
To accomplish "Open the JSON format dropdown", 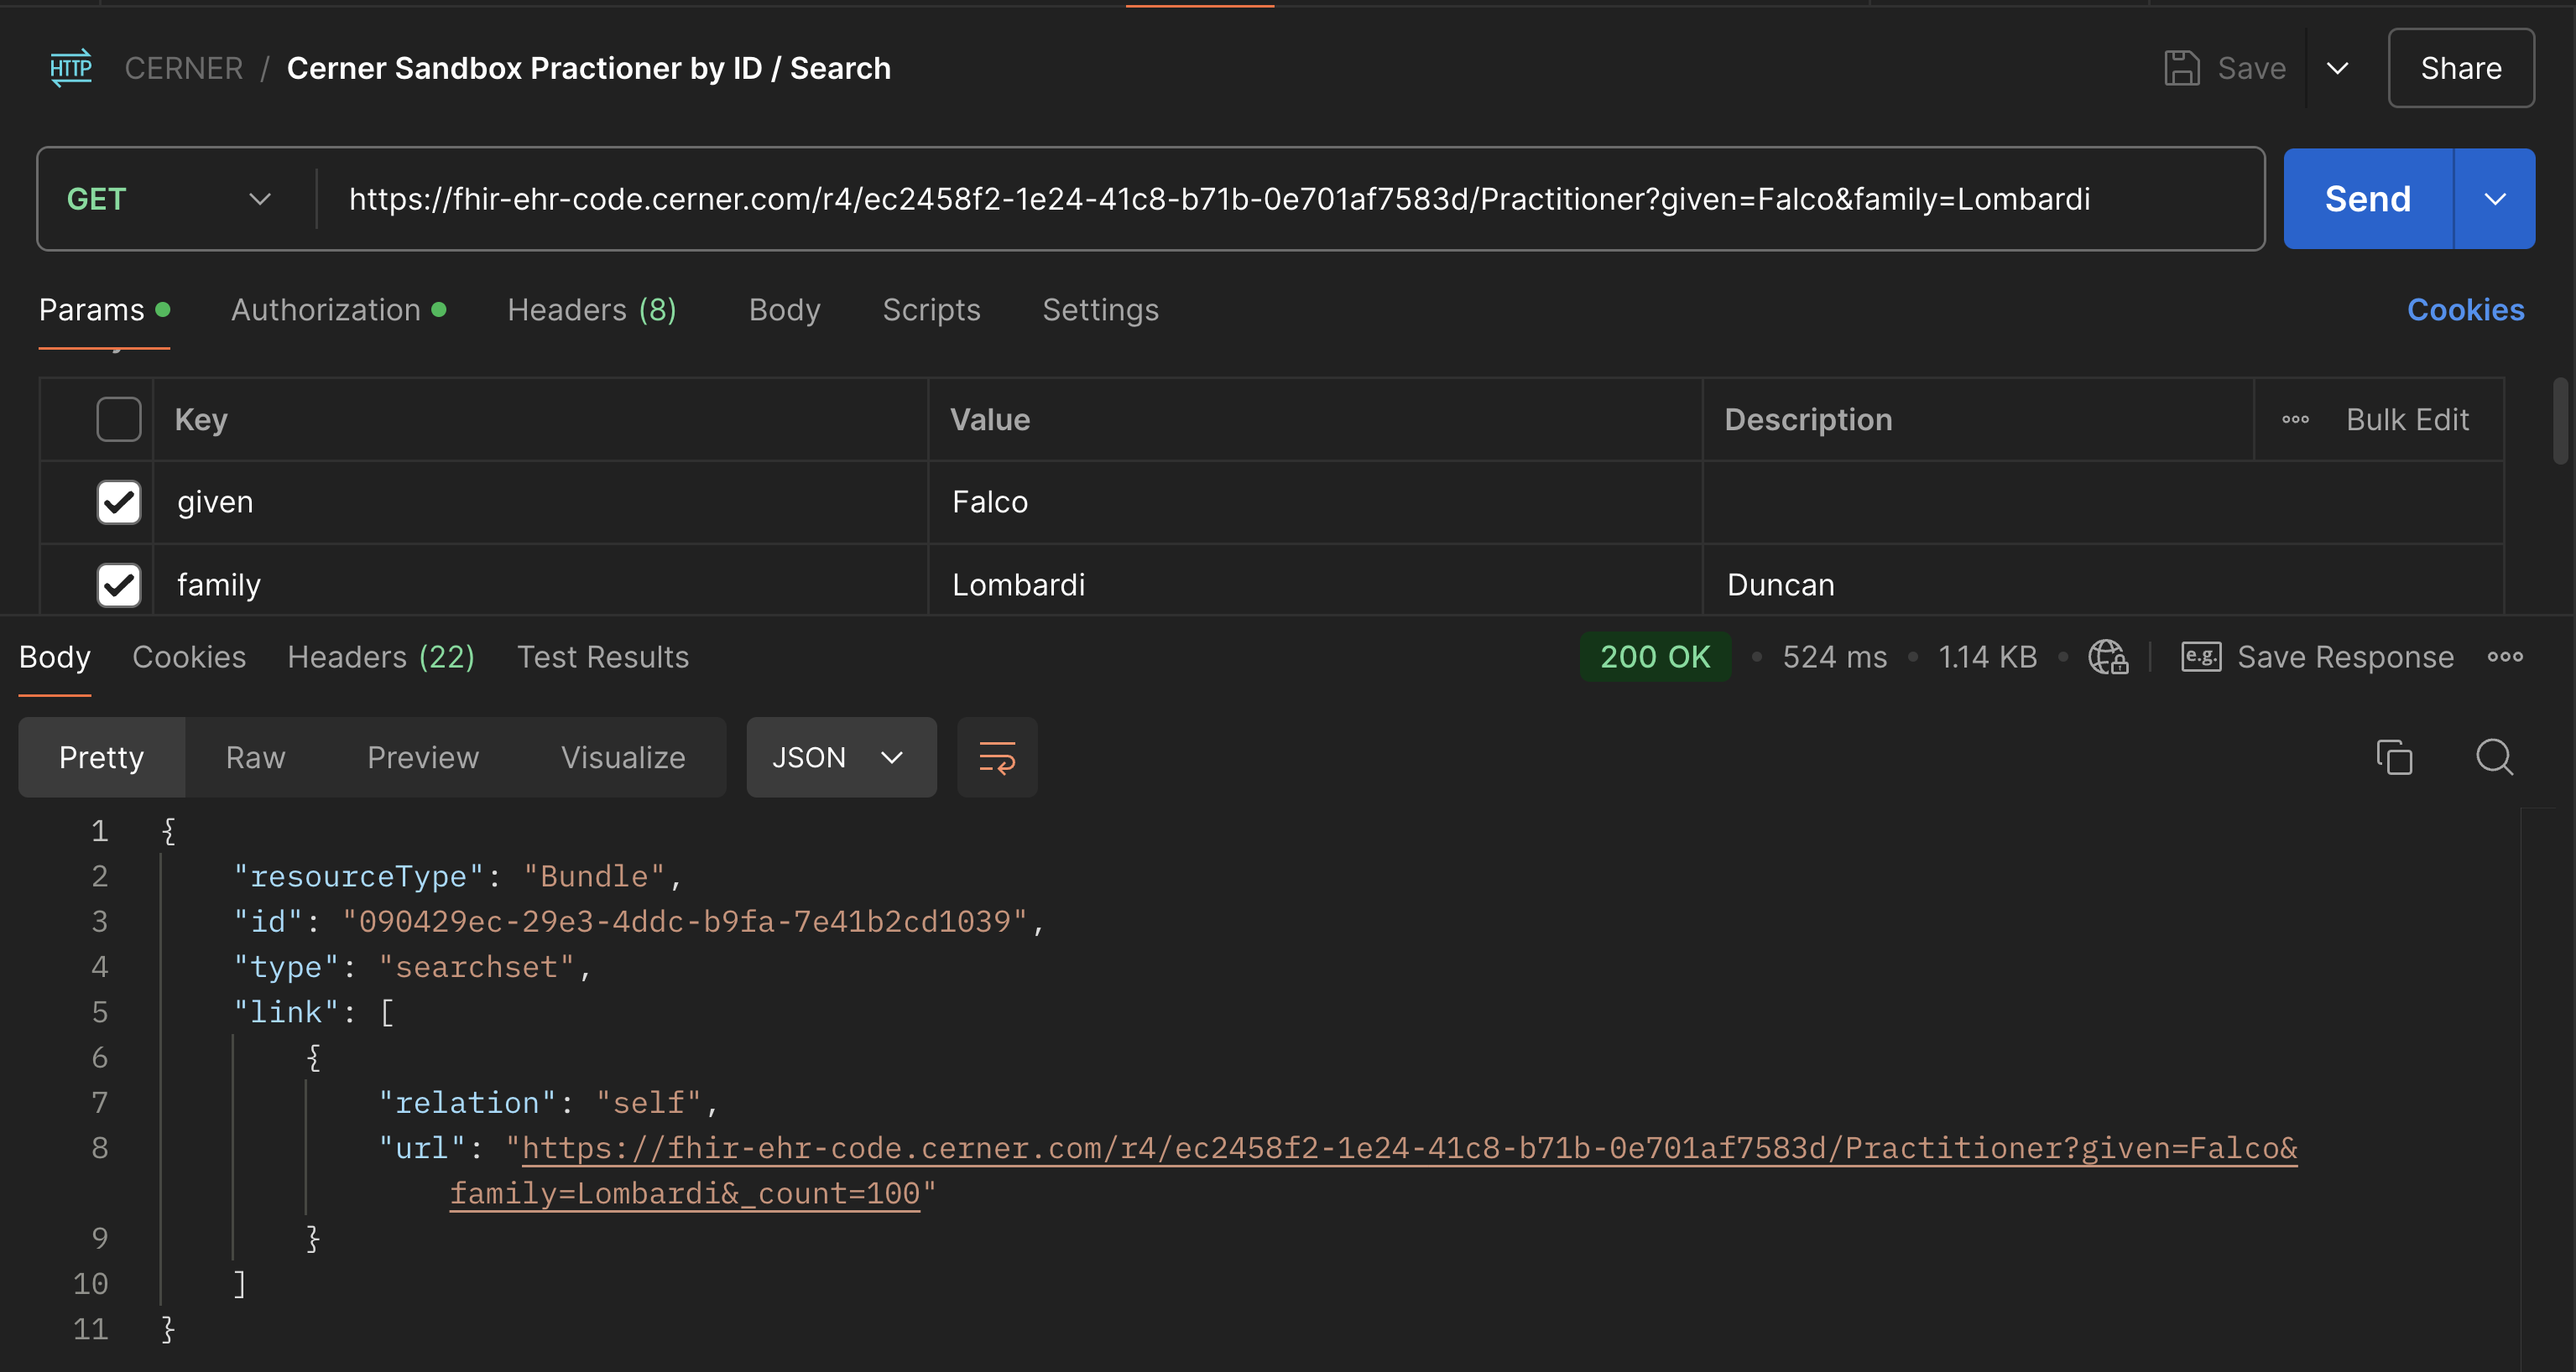I will point(840,757).
